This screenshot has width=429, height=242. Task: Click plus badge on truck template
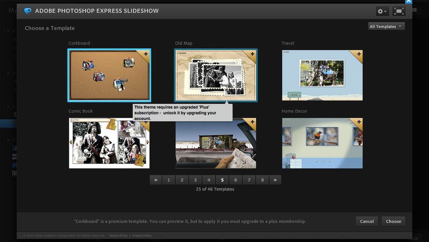(x=253, y=122)
